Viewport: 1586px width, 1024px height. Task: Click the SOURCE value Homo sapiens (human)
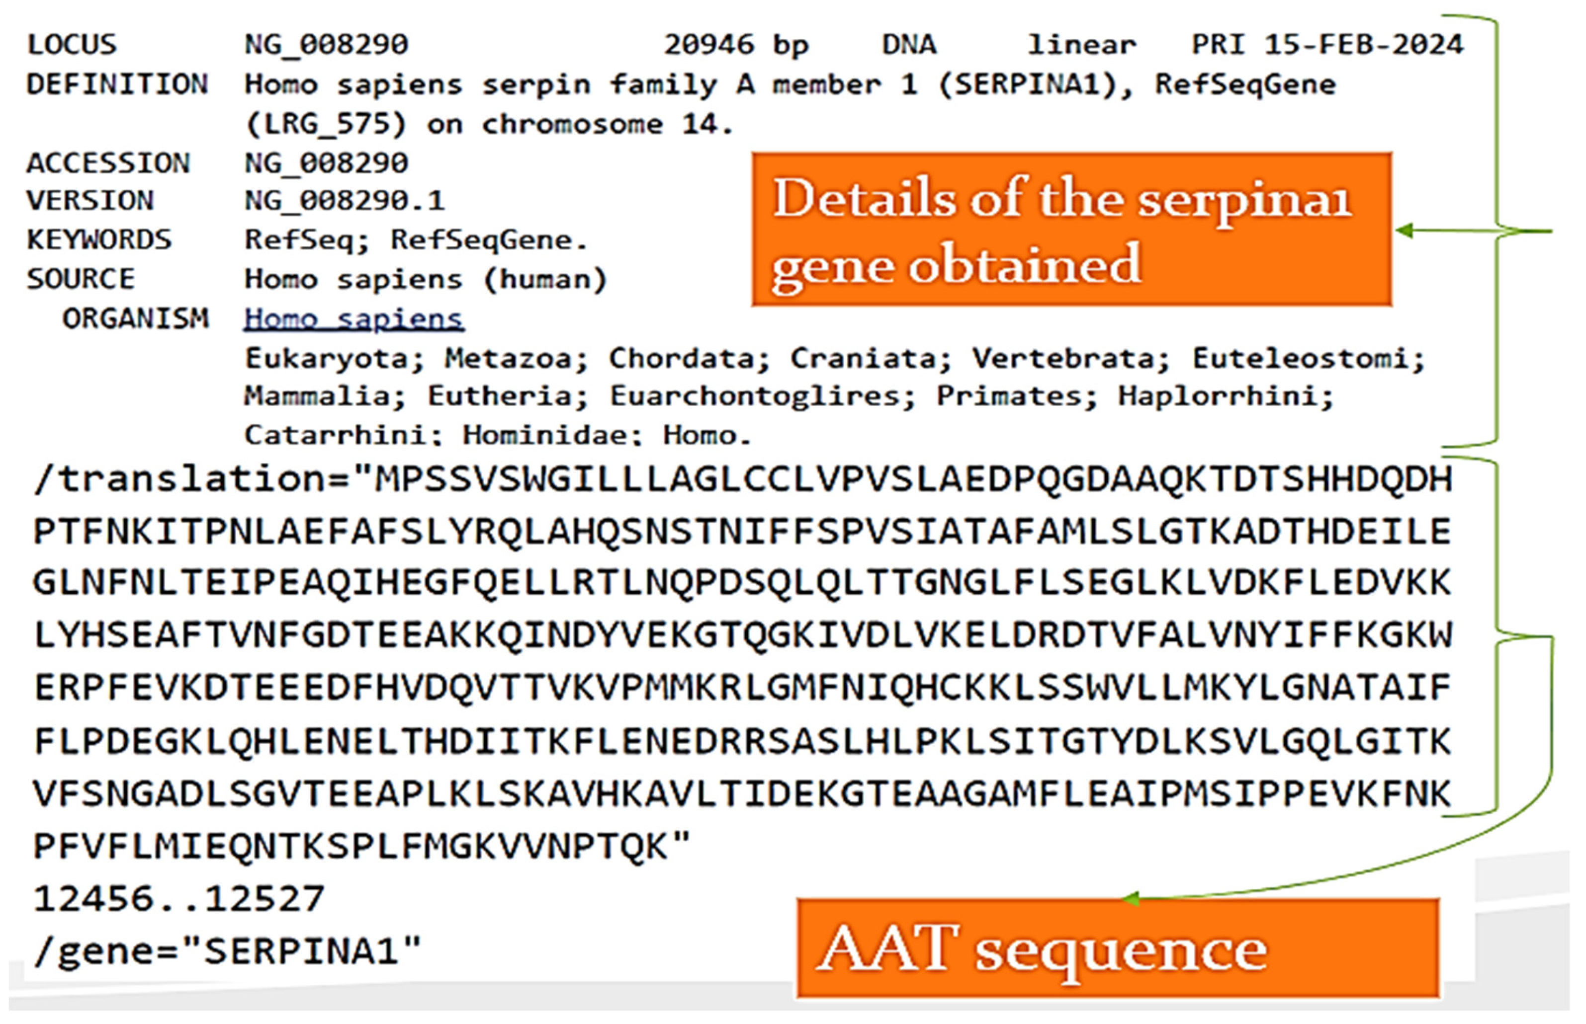[x=426, y=279]
